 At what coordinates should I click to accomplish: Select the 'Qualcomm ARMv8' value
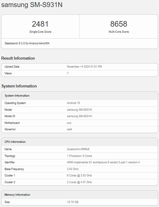pos(78,149)
